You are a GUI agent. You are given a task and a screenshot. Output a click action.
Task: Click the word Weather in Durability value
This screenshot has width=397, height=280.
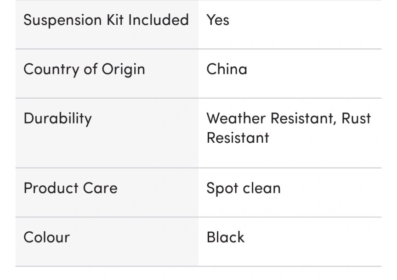(x=236, y=118)
